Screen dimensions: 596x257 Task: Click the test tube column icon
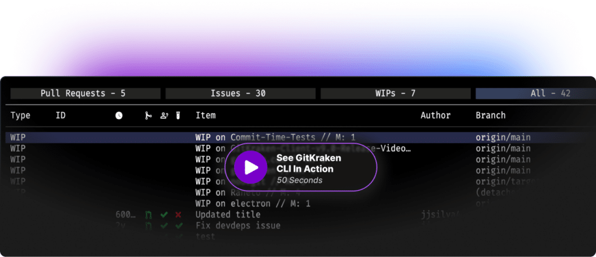178,116
